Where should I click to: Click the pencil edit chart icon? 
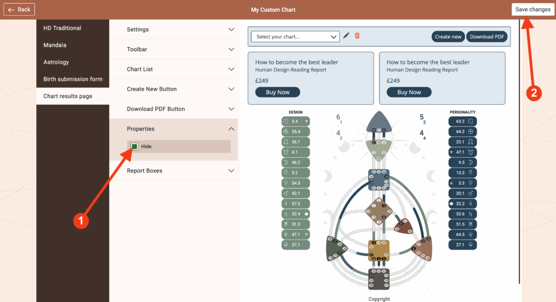pyautogui.click(x=346, y=36)
